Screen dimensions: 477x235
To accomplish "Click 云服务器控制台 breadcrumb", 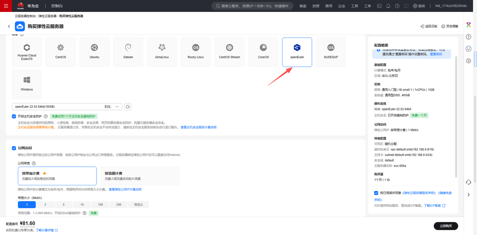I will pos(25,16).
